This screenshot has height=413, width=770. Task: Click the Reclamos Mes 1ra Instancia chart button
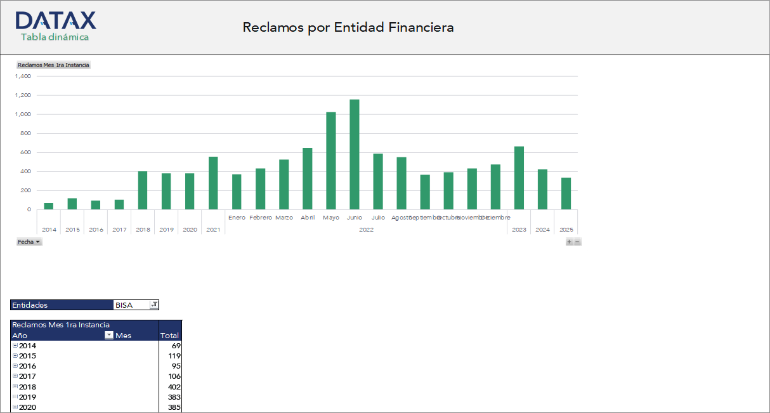(x=53, y=65)
